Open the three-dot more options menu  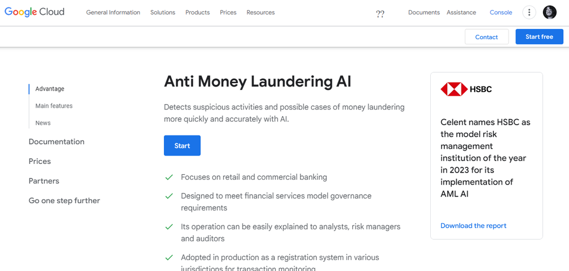pos(529,13)
